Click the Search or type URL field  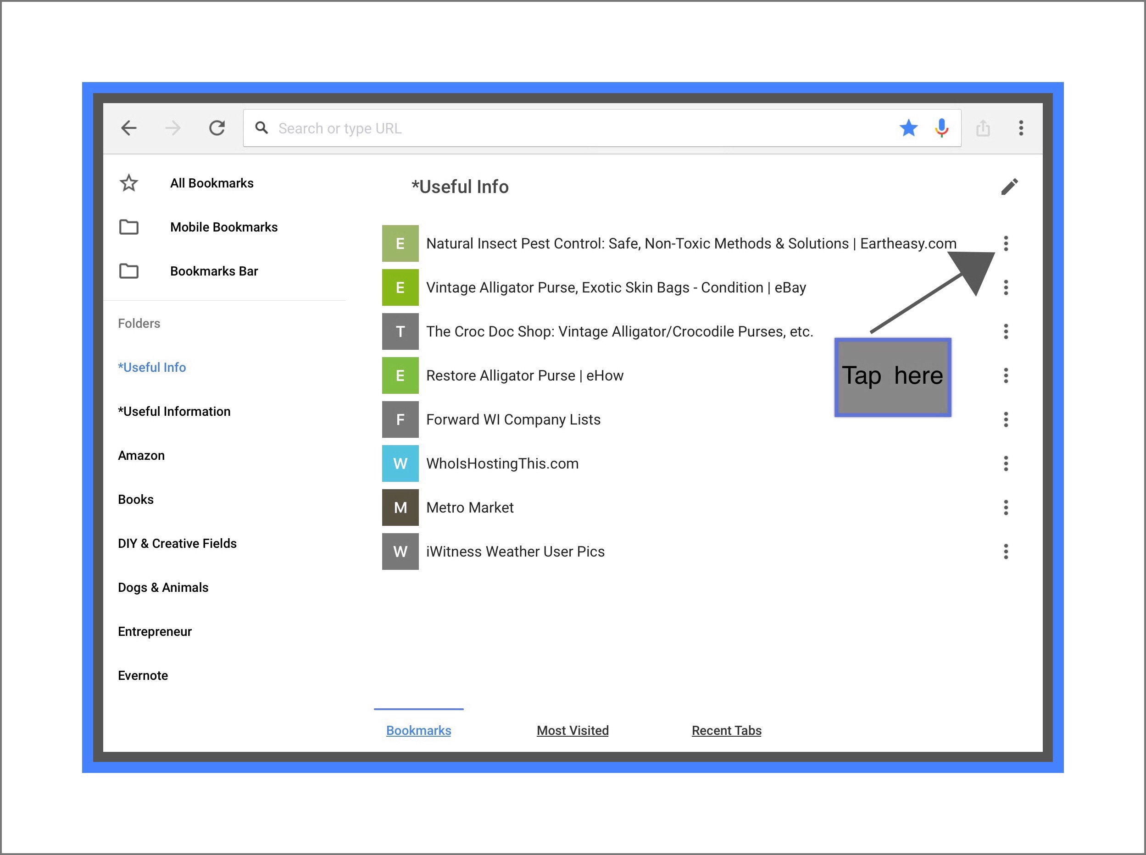point(570,128)
